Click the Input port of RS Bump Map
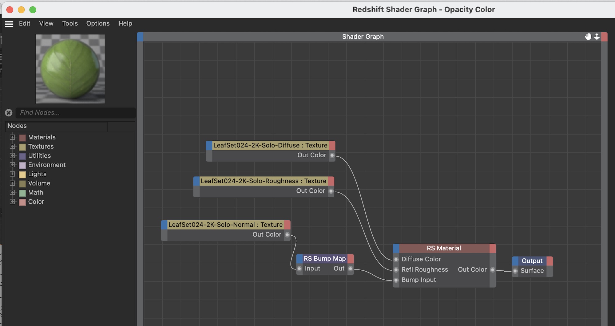This screenshot has width=615, height=326. pyautogui.click(x=300, y=269)
